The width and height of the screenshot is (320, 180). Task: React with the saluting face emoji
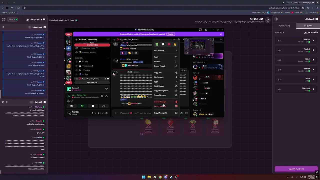(x=175, y=44)
